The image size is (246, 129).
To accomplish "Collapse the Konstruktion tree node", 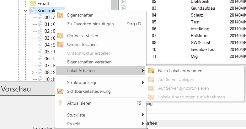I will click(x=25, y=11).
